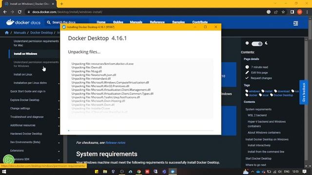Jump to WSL 2 backend section

pos(257,115)
